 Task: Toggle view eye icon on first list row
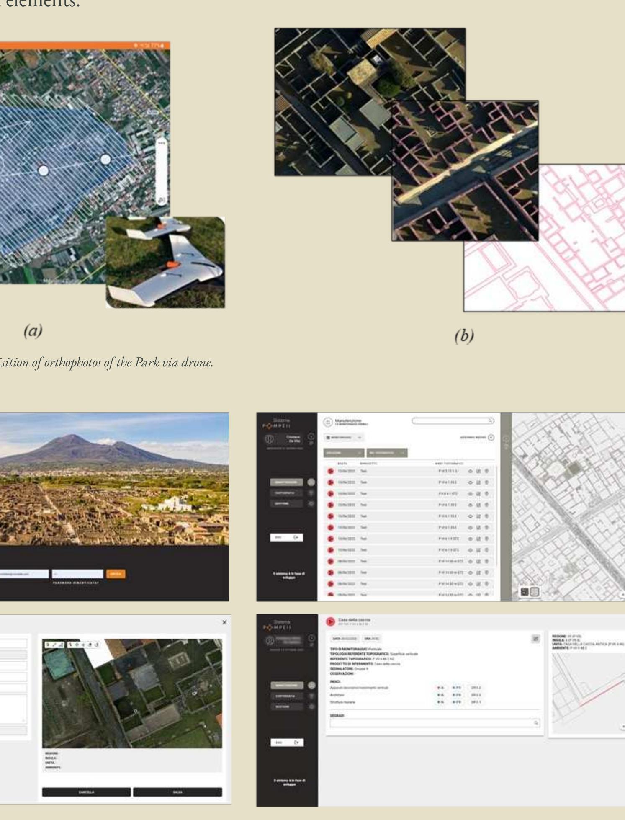[470, 471]
